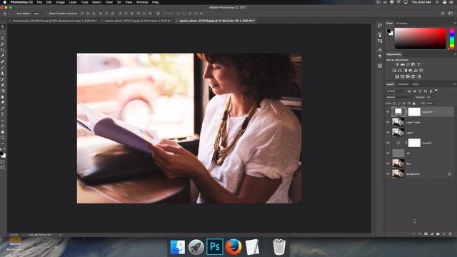Click the hue slider strip
Image resolution: width=457 pixels, height=257 pixels.
pyautogui.click(x=452, y=38)
